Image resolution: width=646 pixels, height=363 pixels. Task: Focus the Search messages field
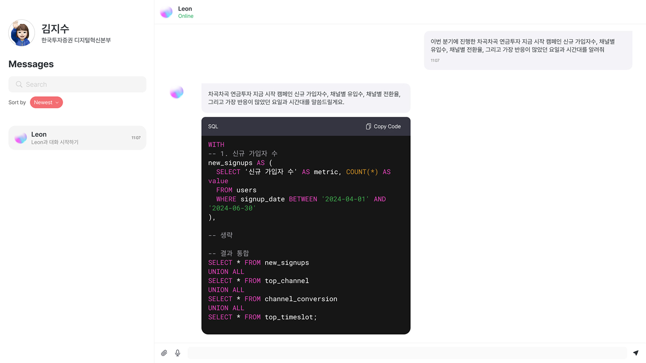click(x=77, y=84)
